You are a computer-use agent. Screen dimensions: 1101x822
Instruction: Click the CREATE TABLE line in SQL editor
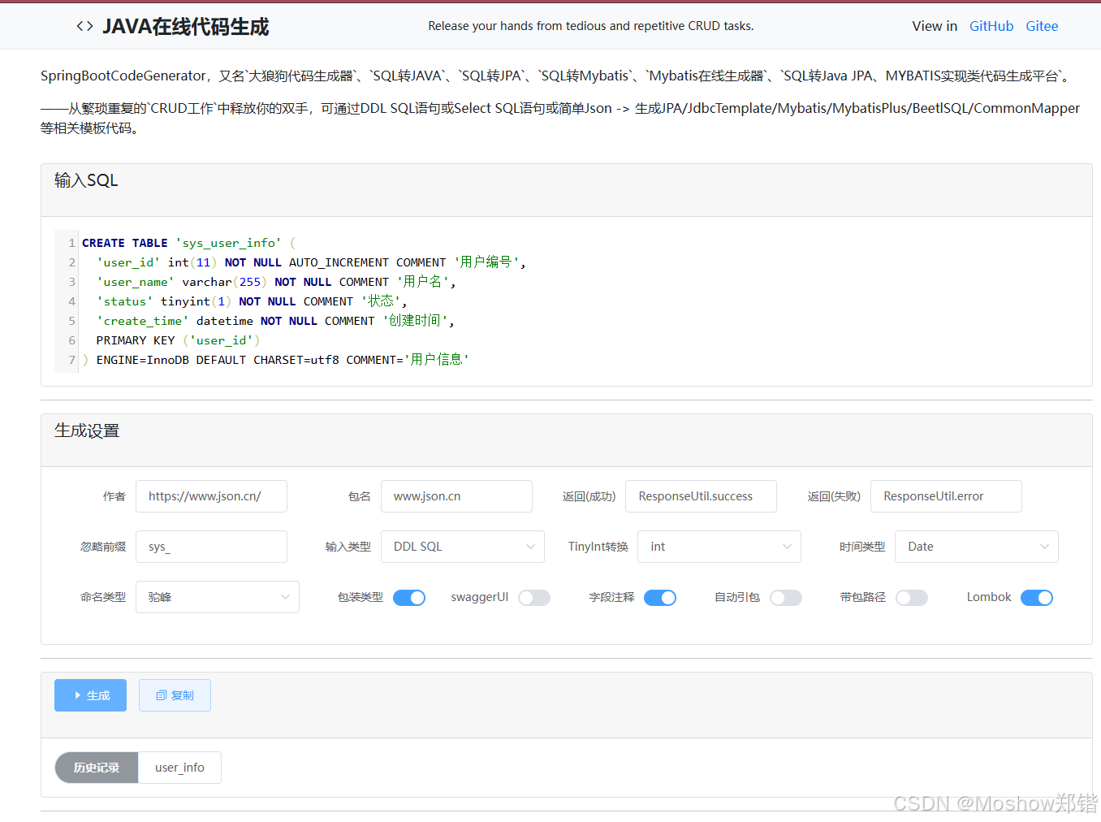[x=188, y=243]
